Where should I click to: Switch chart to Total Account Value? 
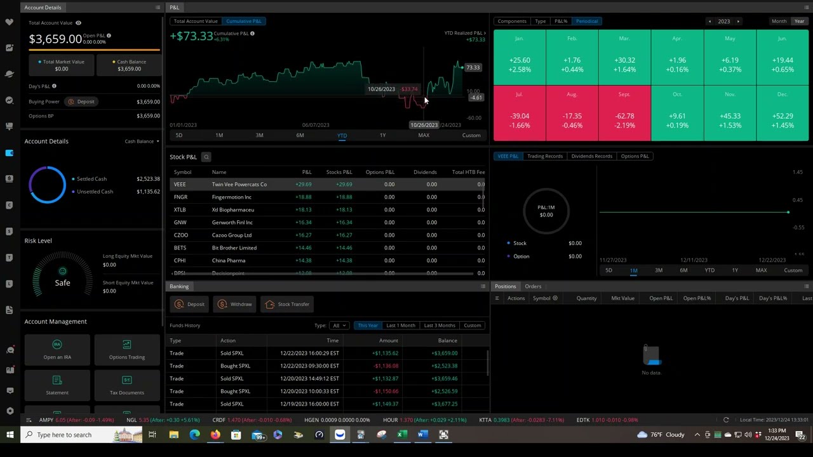coord(196,21)
